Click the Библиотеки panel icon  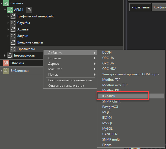pos(6,71)
